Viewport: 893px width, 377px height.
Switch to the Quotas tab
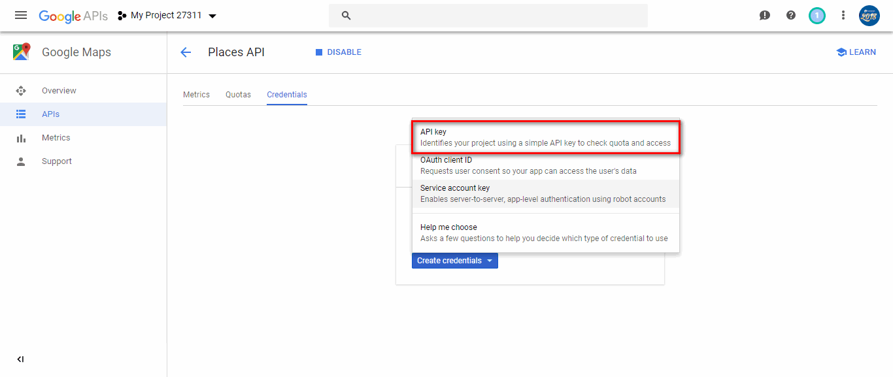coord(238,95)
